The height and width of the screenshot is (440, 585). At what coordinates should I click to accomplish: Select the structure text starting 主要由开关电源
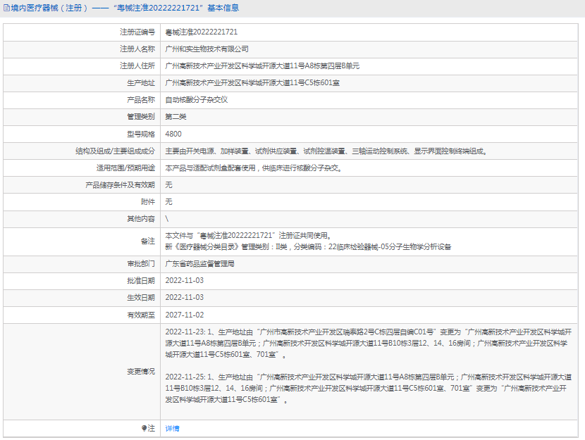coord(326,151)
